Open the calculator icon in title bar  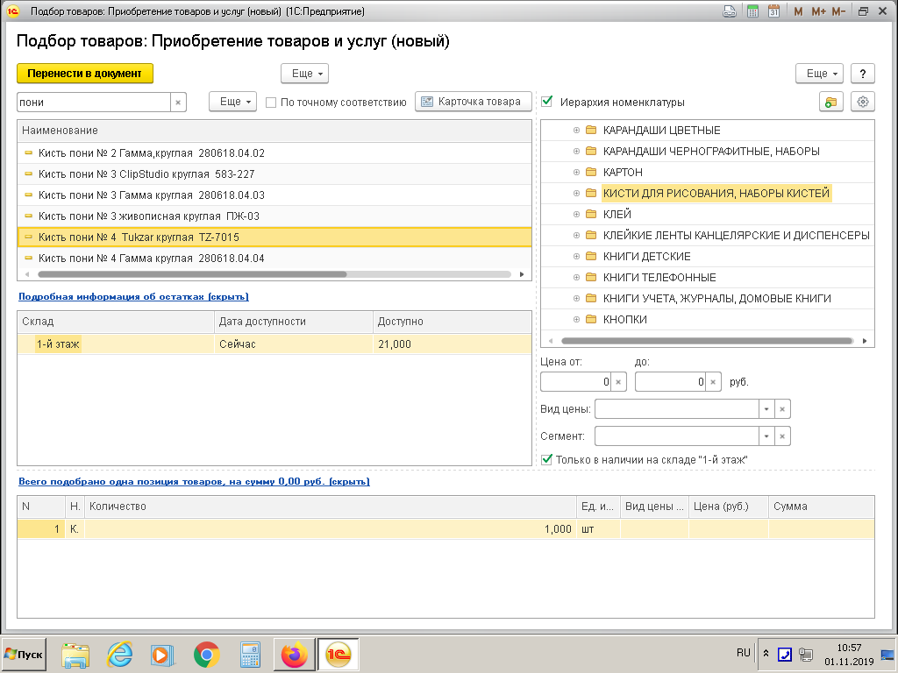(x=752, y=11)
